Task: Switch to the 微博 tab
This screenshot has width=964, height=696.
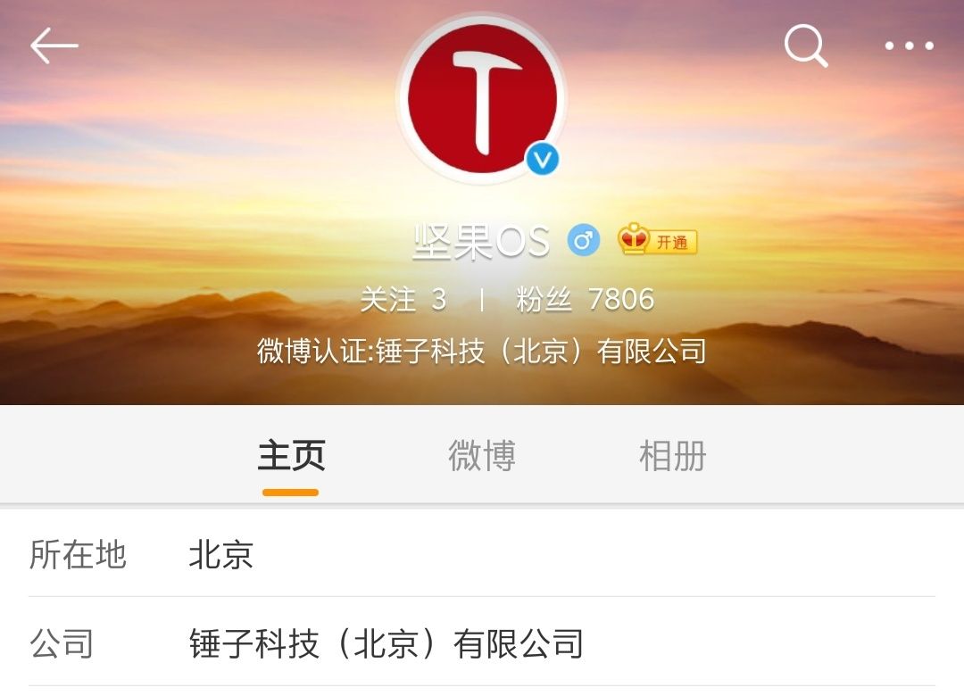Action: click(482, 456)
